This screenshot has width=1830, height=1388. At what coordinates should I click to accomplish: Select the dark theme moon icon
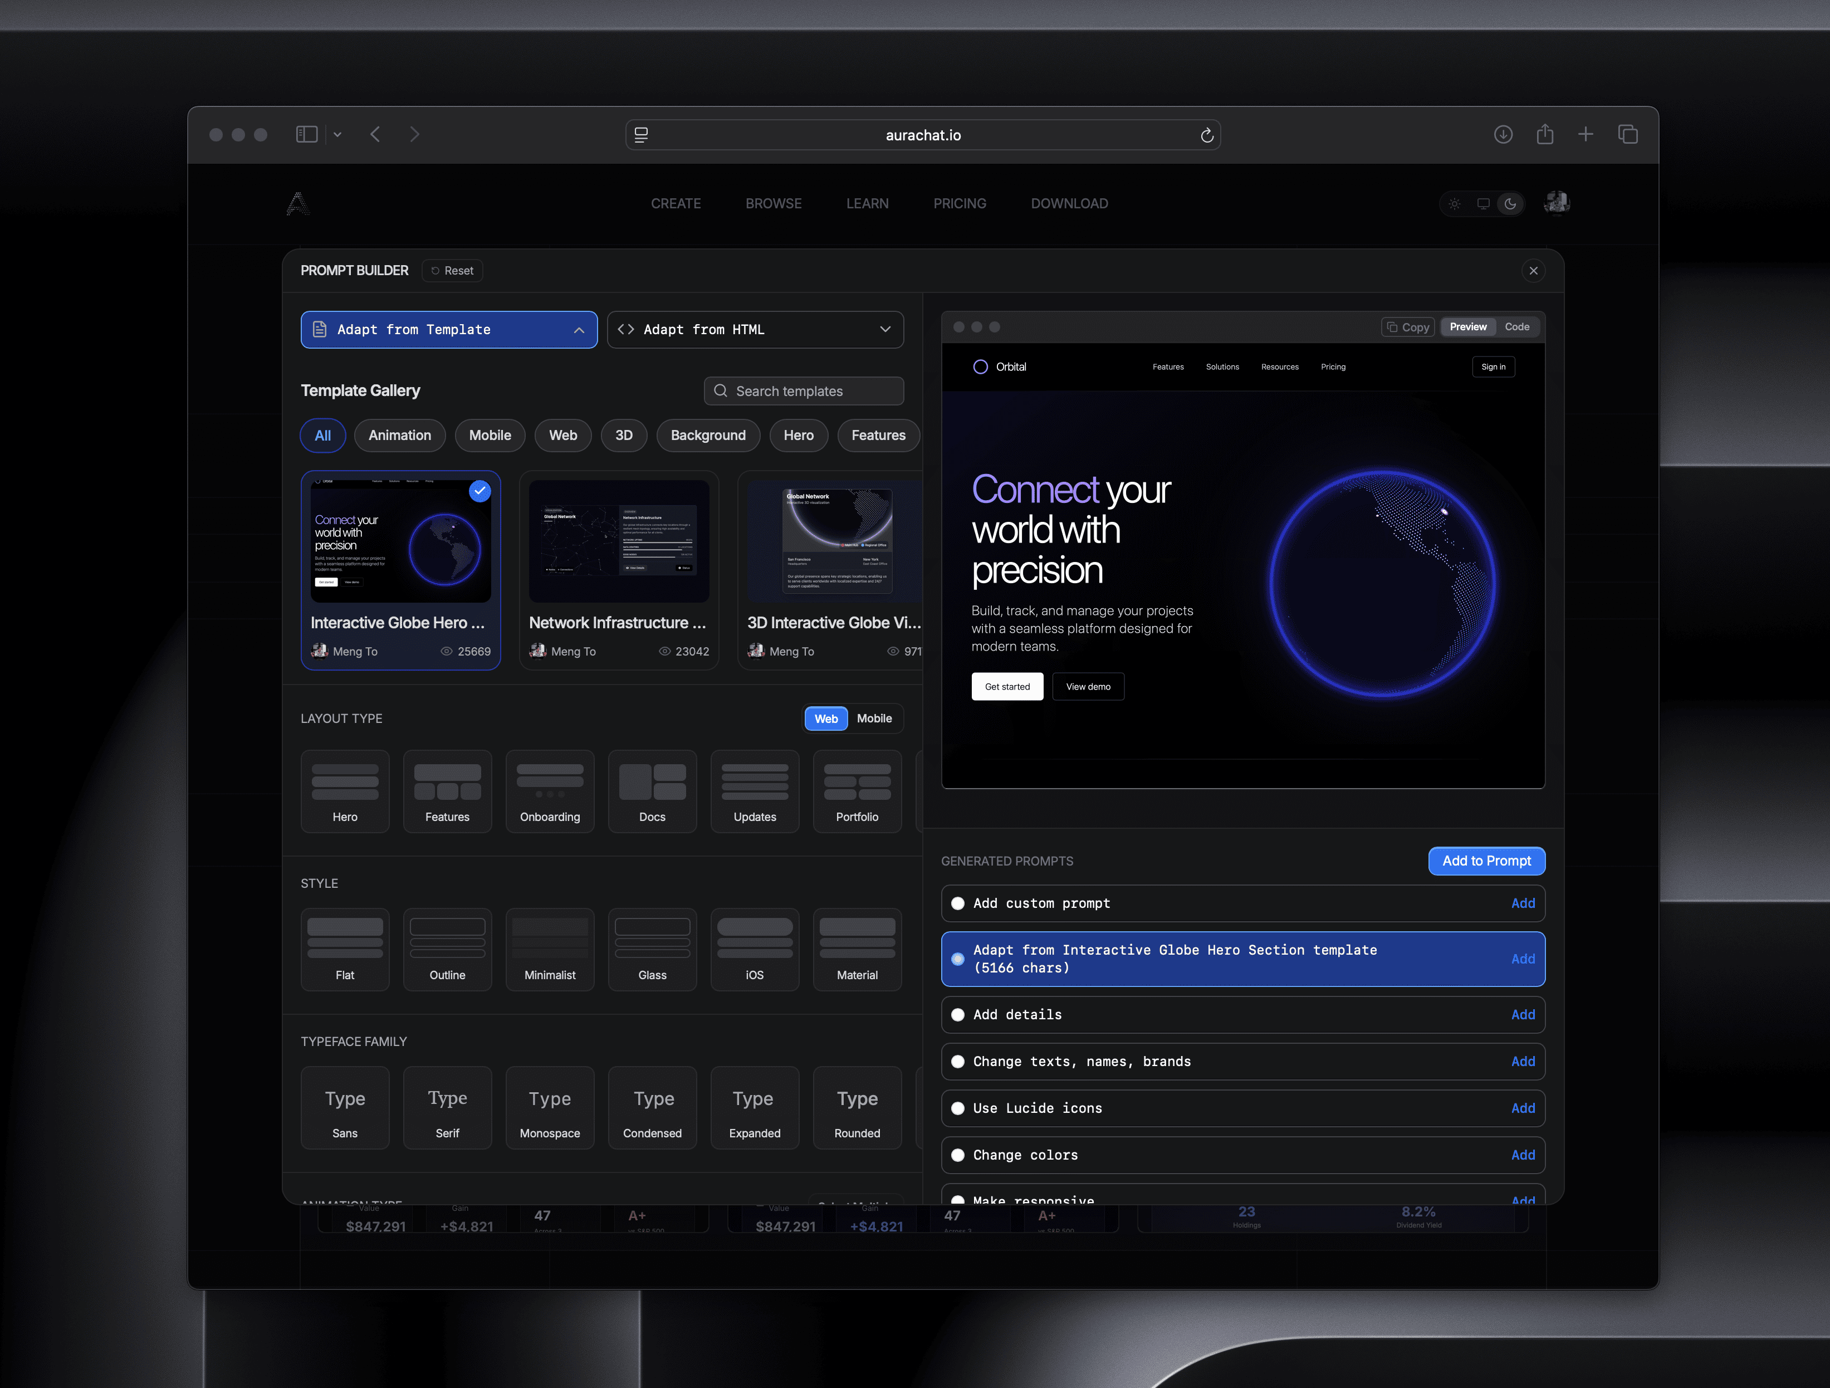pos(1510,203)
